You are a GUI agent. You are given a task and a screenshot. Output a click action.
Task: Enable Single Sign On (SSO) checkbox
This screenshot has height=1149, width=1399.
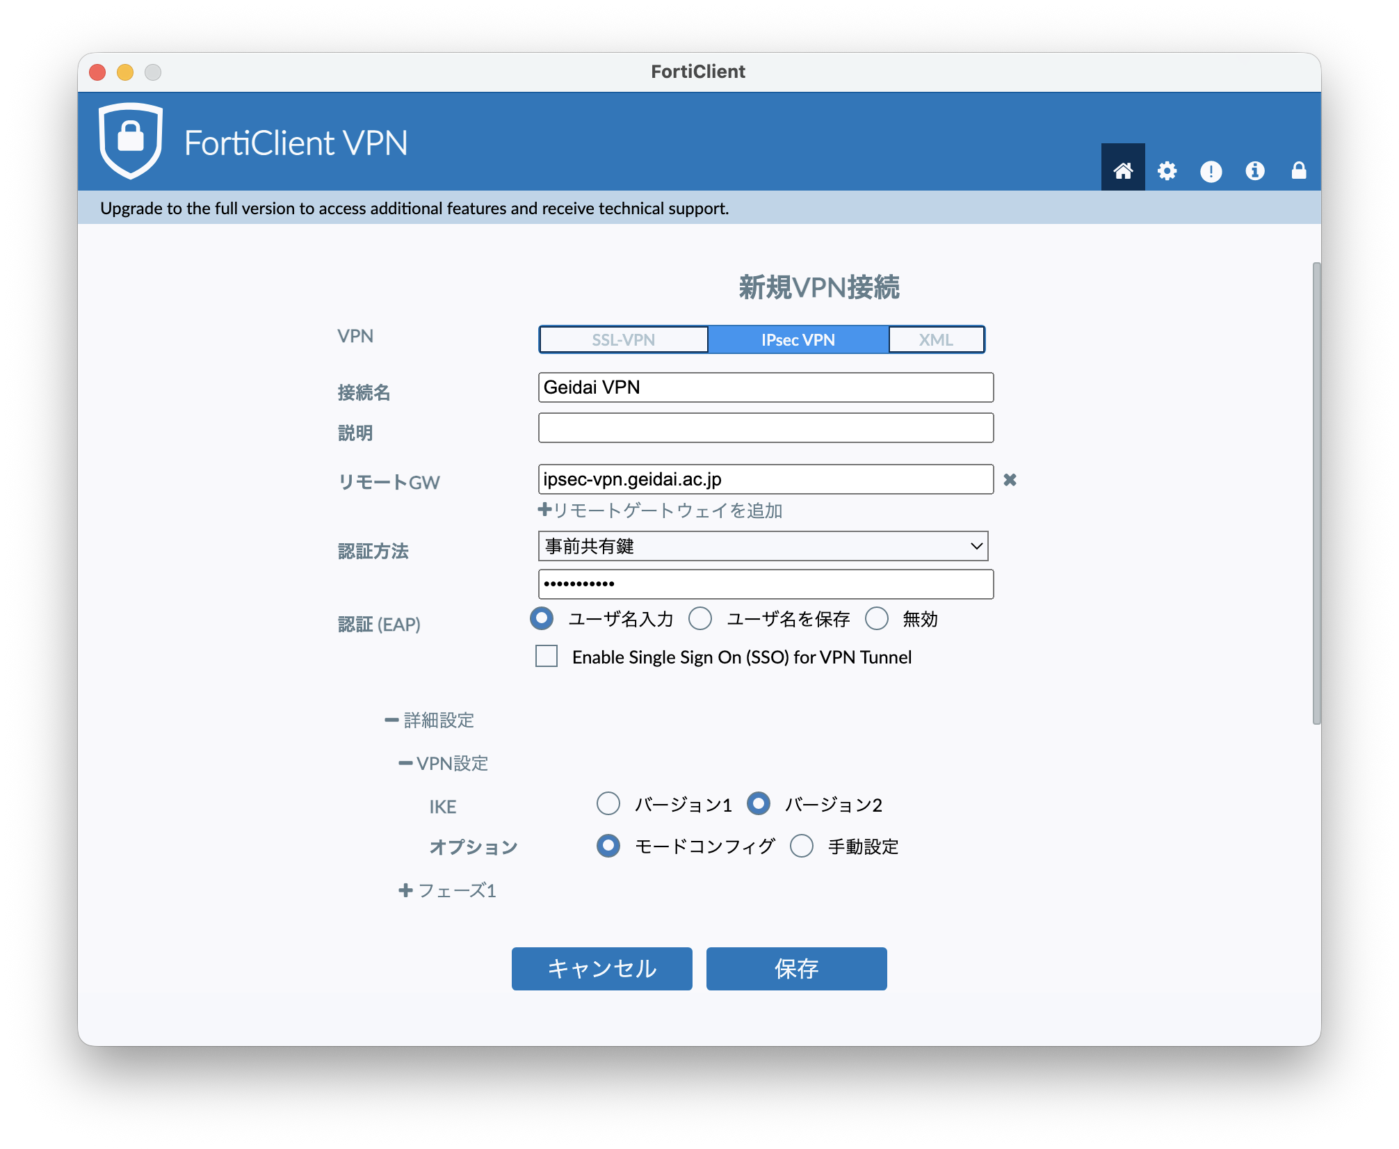(547, 656)
